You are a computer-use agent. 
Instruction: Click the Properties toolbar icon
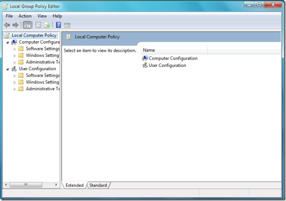point(38,25)
